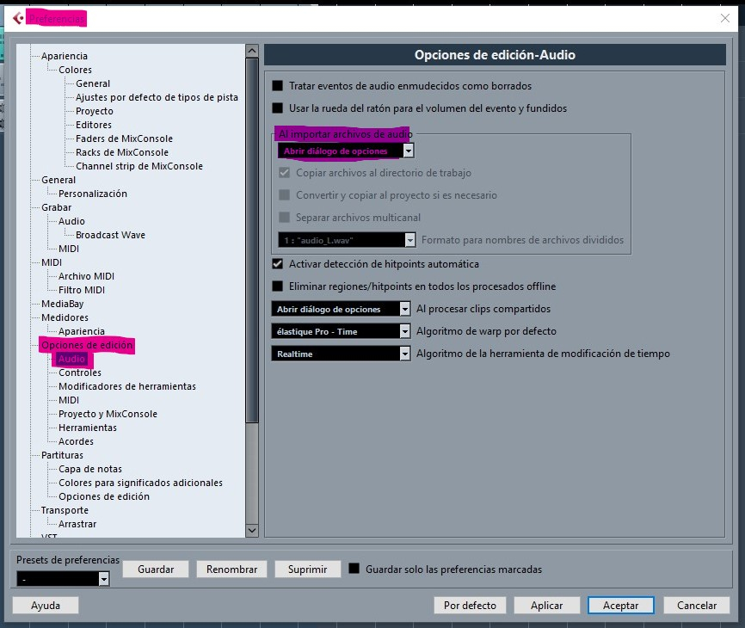Click the Suprimir preset button
The height and width of the screenshot is (628, 745).
307,570
